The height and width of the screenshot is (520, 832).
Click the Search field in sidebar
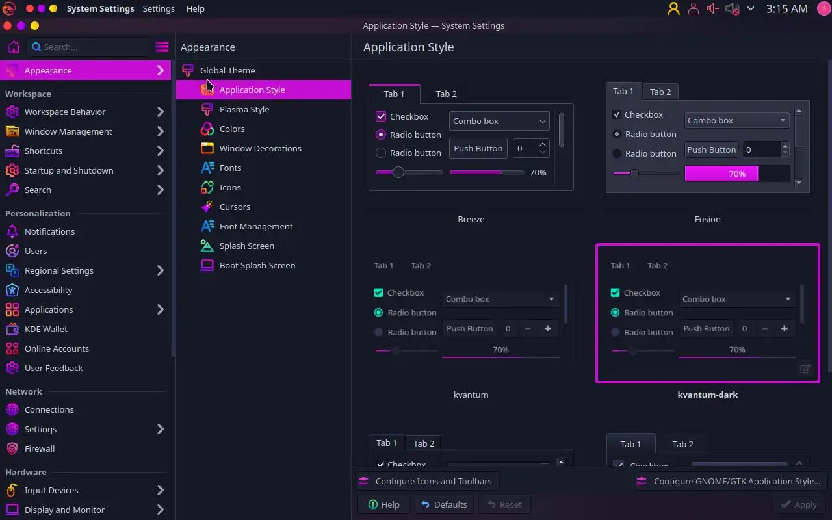88,47
